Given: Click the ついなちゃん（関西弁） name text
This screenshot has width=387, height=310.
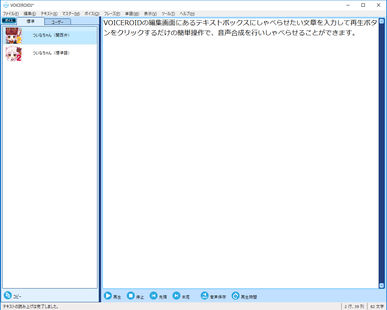Looking at the screenshot, I should coord(51,35).
